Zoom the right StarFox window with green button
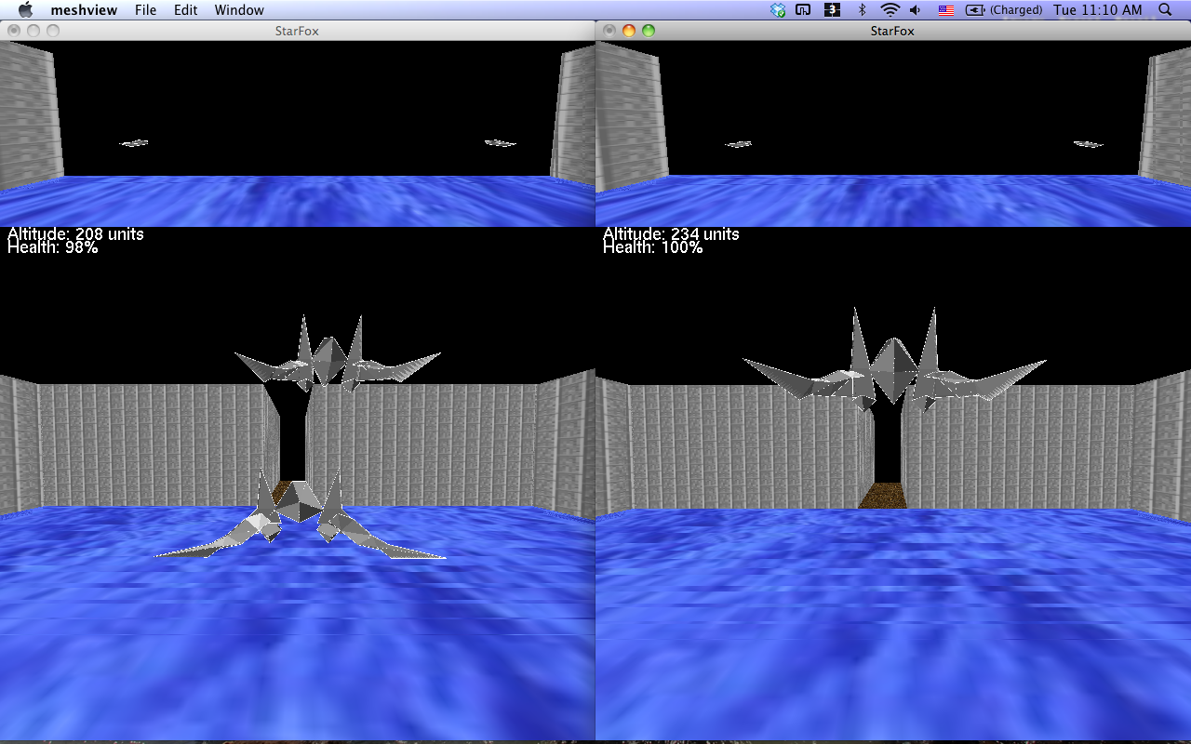1191x744 pixels. (649, 31)
